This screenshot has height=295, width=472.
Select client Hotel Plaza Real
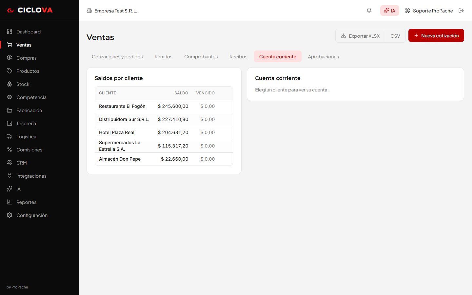(164, 132)
